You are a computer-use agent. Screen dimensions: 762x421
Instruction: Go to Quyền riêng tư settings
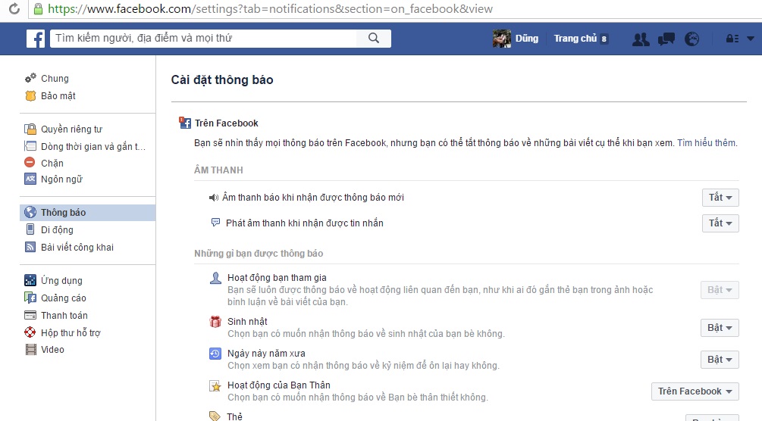click(x=71, y=129)
